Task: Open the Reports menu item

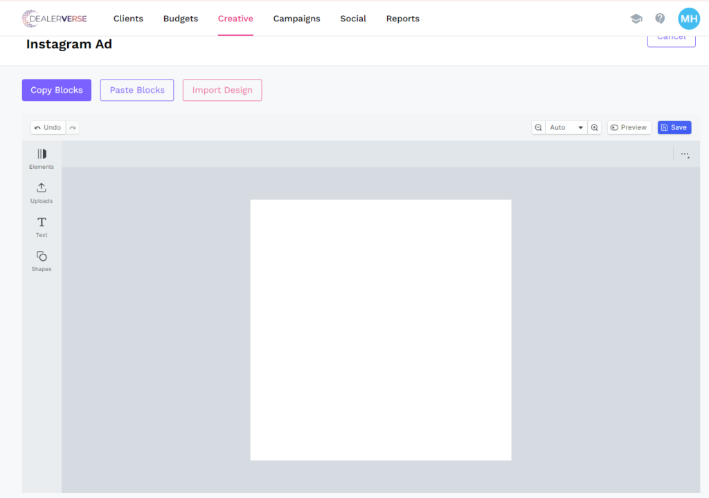Action: (402, 19)
